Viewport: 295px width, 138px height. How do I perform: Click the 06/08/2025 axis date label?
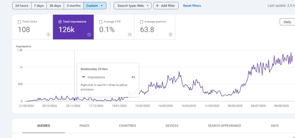pyautogui.click(x=281, y=106)
